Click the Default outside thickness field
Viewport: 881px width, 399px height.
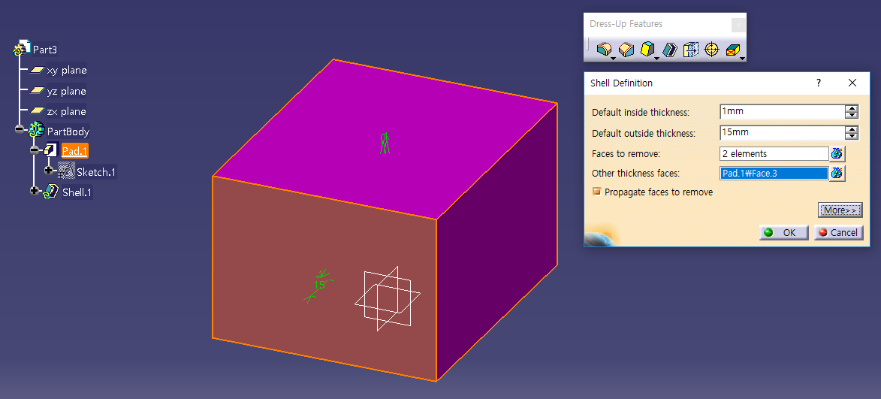pyautogui.click(x=782, y=133)
